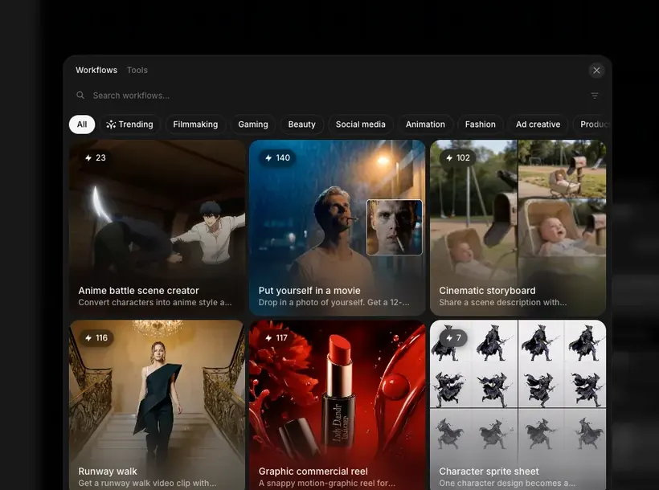The width and height of the screenshot is (659, 490).
Task: Switch to the Tools tab
Action: (x=137, y=70)
